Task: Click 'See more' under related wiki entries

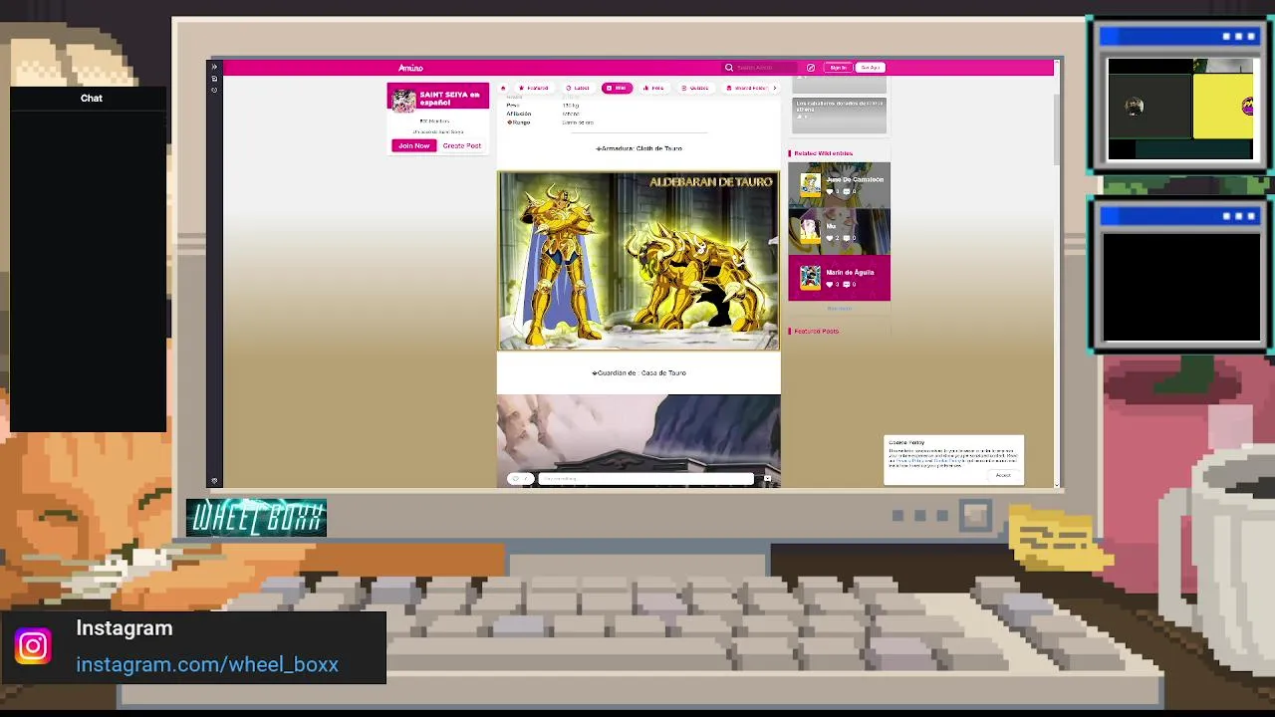Action: (839, 309)
